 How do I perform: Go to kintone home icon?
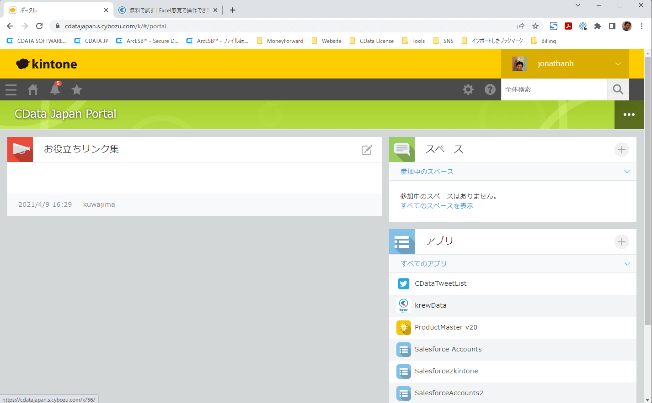(x=33, y=89)
